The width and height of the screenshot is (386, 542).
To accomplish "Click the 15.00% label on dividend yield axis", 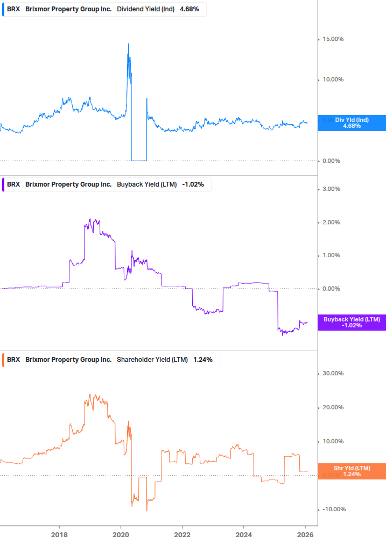I will pos(333,39).
